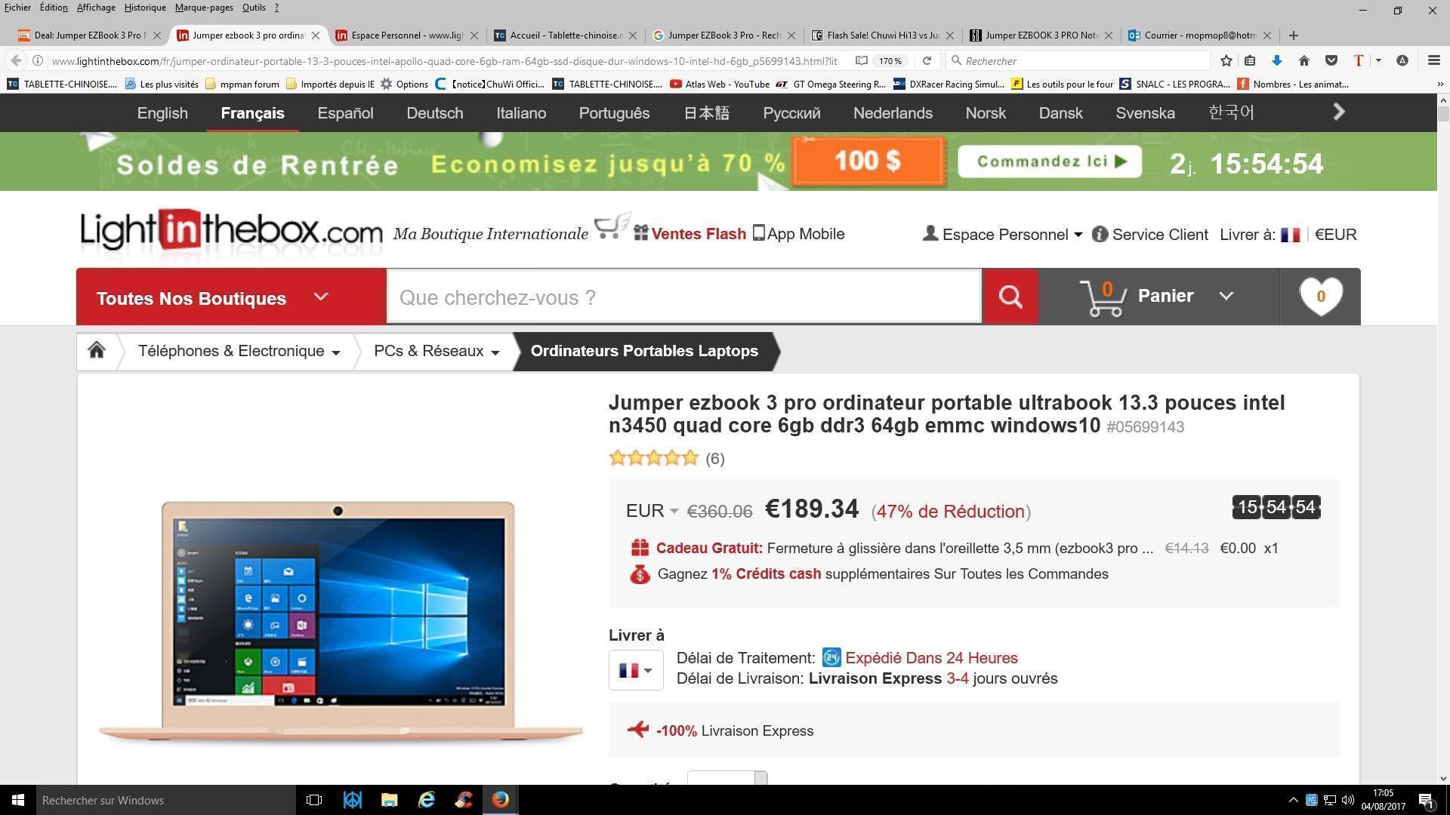Open the EUR currency dropdown
Image resolution: width=1450 pixels, height=815 pixels.
point(652,511)
